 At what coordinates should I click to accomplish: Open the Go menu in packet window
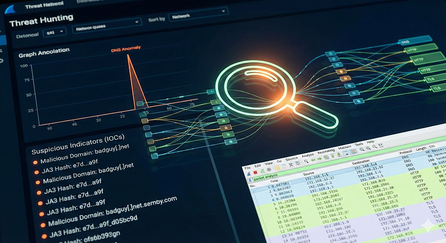279,161
